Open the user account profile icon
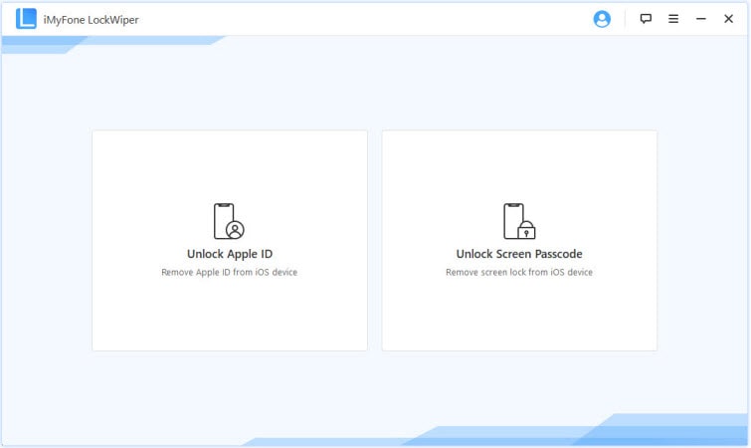 (x=602, y=19)
